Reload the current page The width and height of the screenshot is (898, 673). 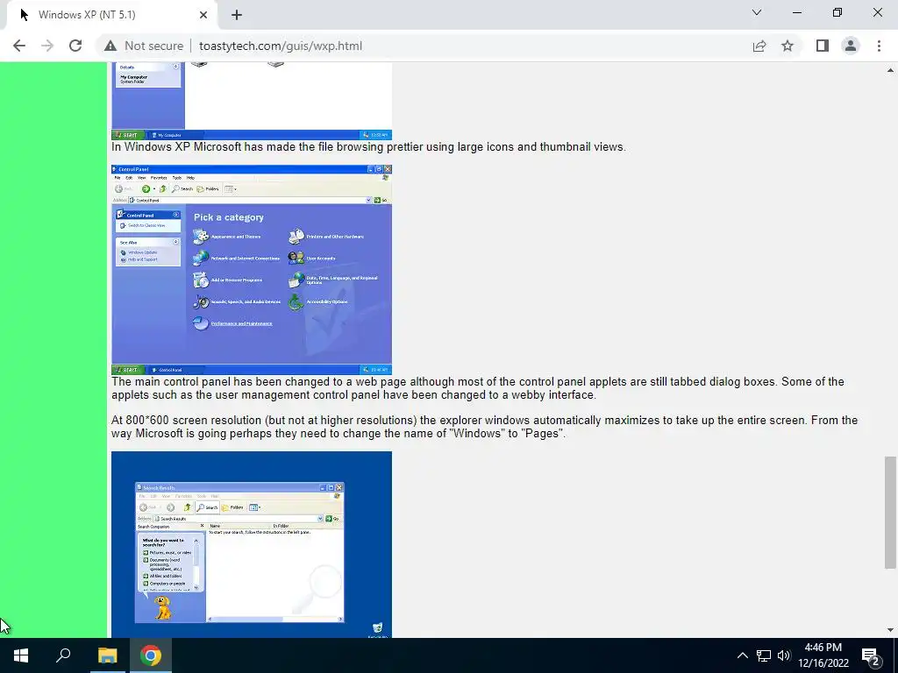[x=75, y=46]
